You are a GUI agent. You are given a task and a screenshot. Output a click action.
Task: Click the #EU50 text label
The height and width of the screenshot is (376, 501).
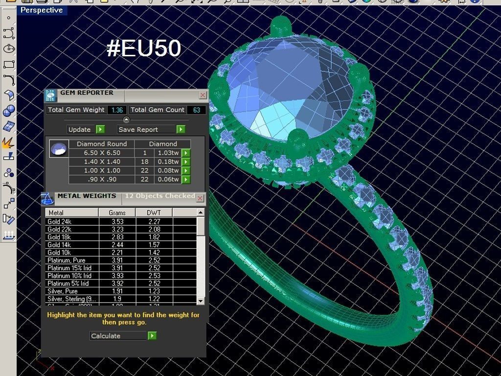click(144, 48)
